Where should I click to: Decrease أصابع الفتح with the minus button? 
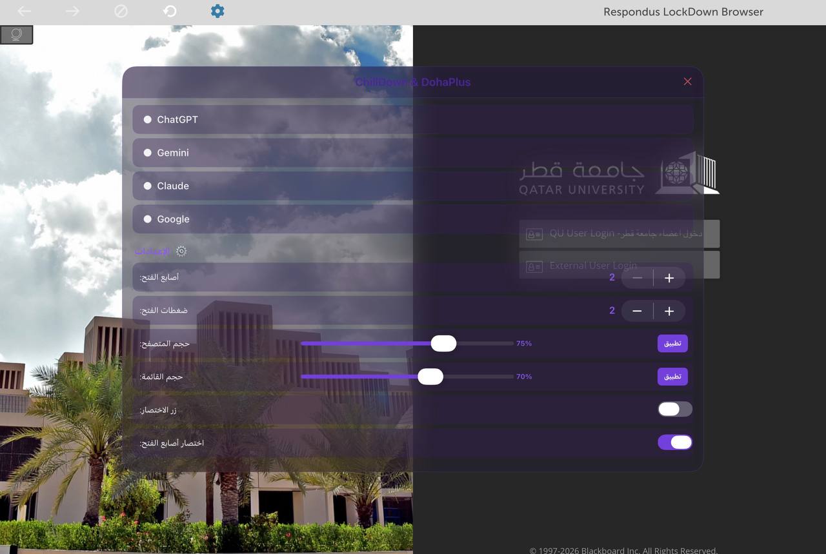coord(637,278)
